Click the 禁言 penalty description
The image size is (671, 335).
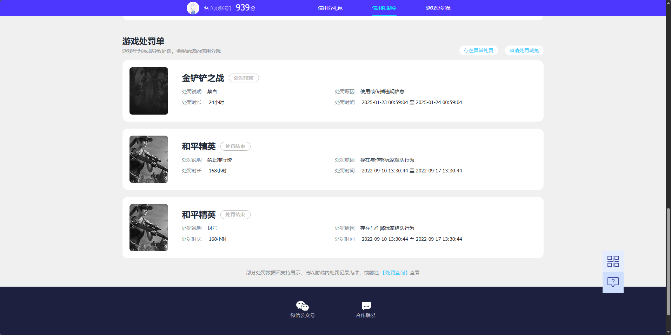coord(212,91)
